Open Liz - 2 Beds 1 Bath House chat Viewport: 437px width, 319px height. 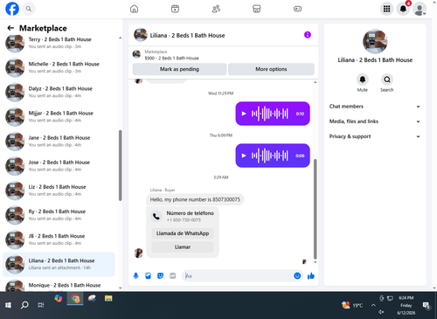(59, 191)
